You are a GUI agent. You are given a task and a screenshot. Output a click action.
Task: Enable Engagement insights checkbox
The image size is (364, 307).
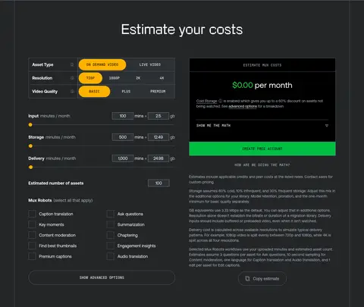(x=111, y=246)
